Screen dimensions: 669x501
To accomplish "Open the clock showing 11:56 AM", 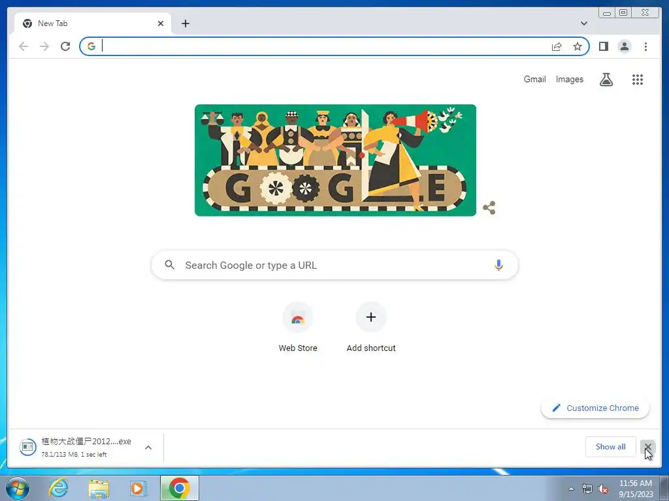I will (x=636, y=488).
